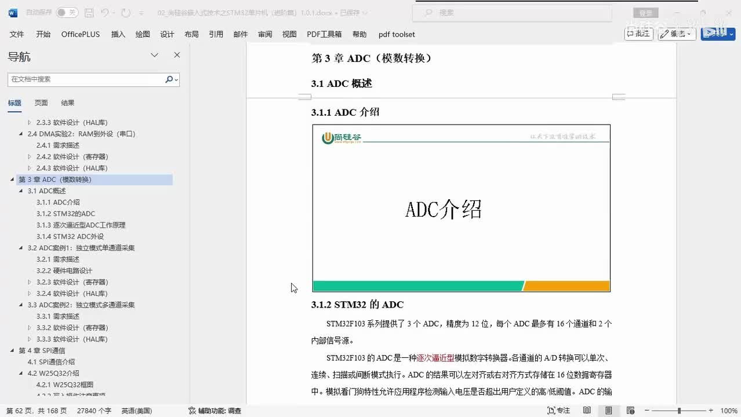
Task: Open the 视图 (View) ribbon tab
Action: [x=289, y=34]
